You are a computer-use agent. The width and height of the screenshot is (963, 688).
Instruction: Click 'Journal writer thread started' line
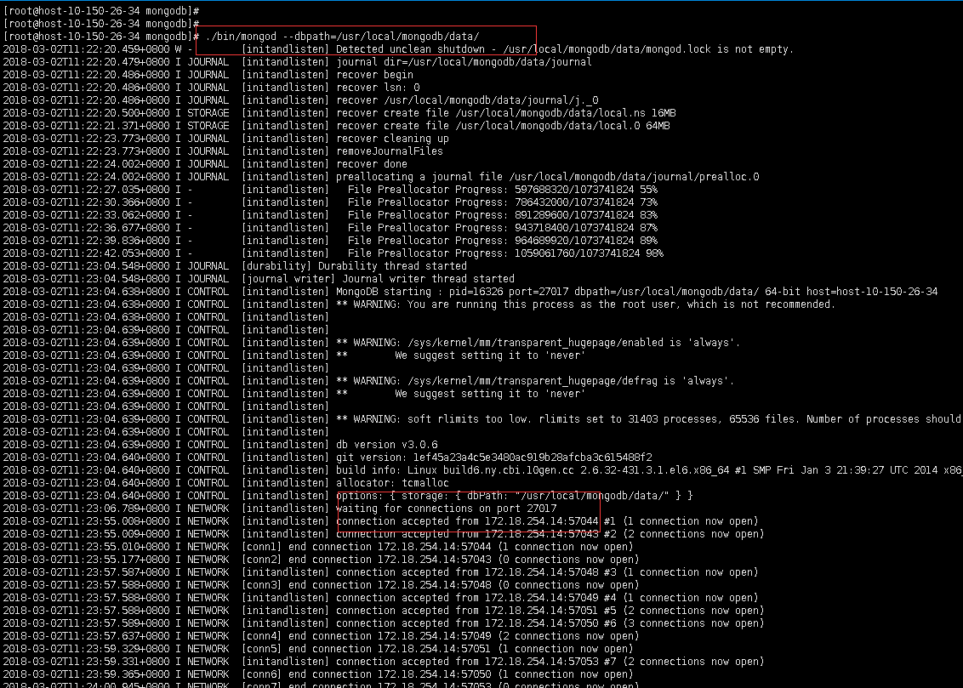pos(259,279)
